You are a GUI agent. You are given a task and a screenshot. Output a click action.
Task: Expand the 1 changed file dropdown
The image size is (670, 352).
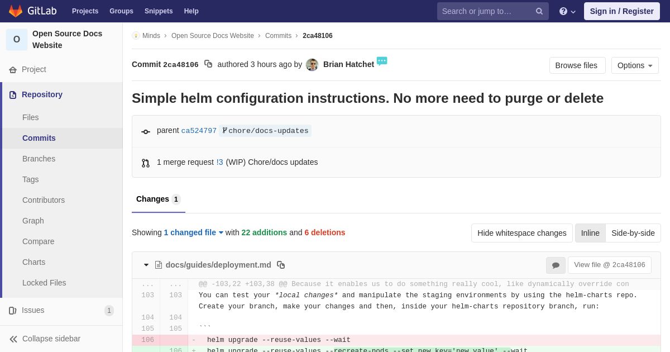pos(193,232)
